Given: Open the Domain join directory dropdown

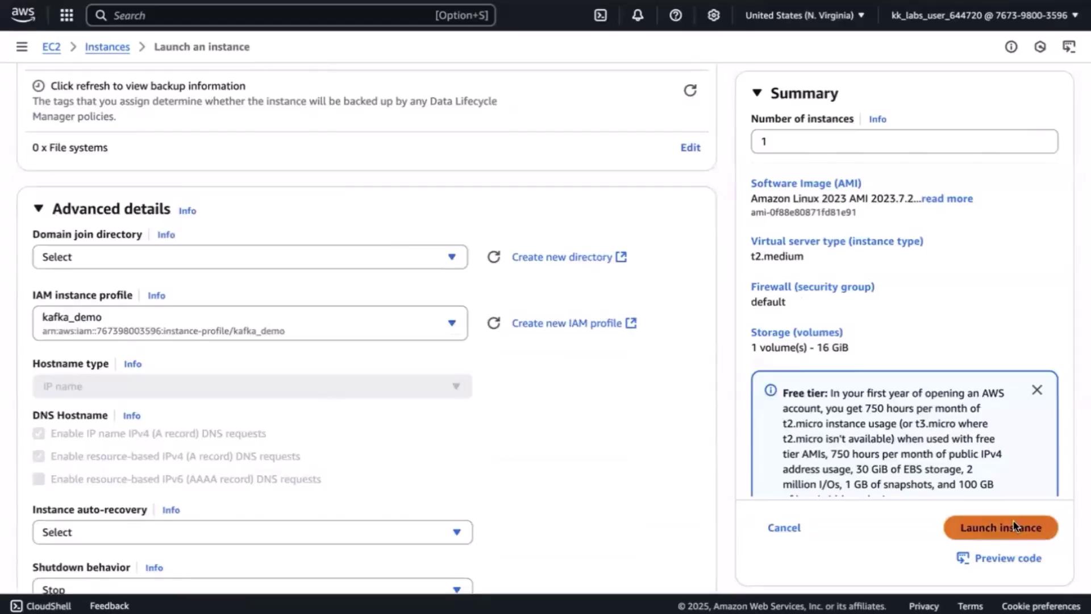Looking at the screenshot, I should pyautogui.click(x=250, y=257).
